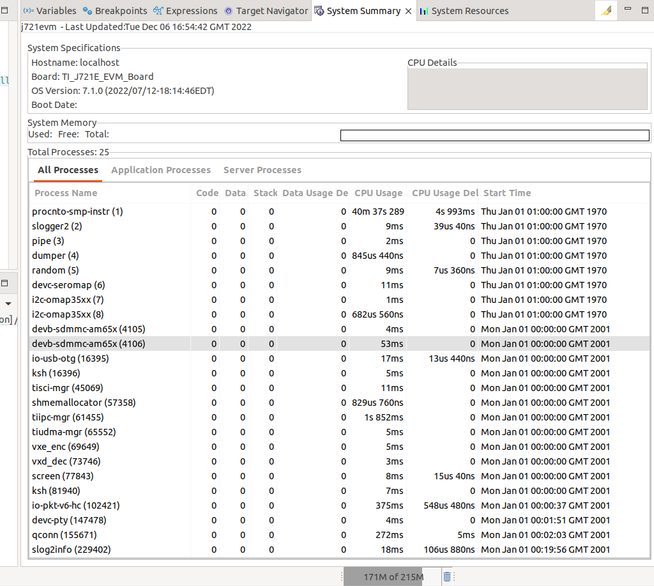Viewport: 654px width, 586px height.
Task: Sort by Start Time column header
Action: pyautogui.click(x=507, y=193)
